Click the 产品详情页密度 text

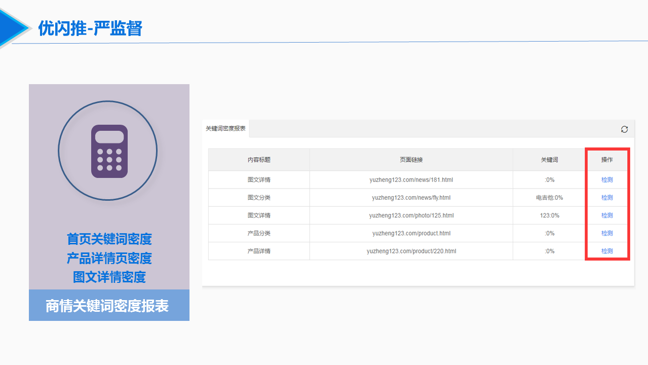[109, 258]
